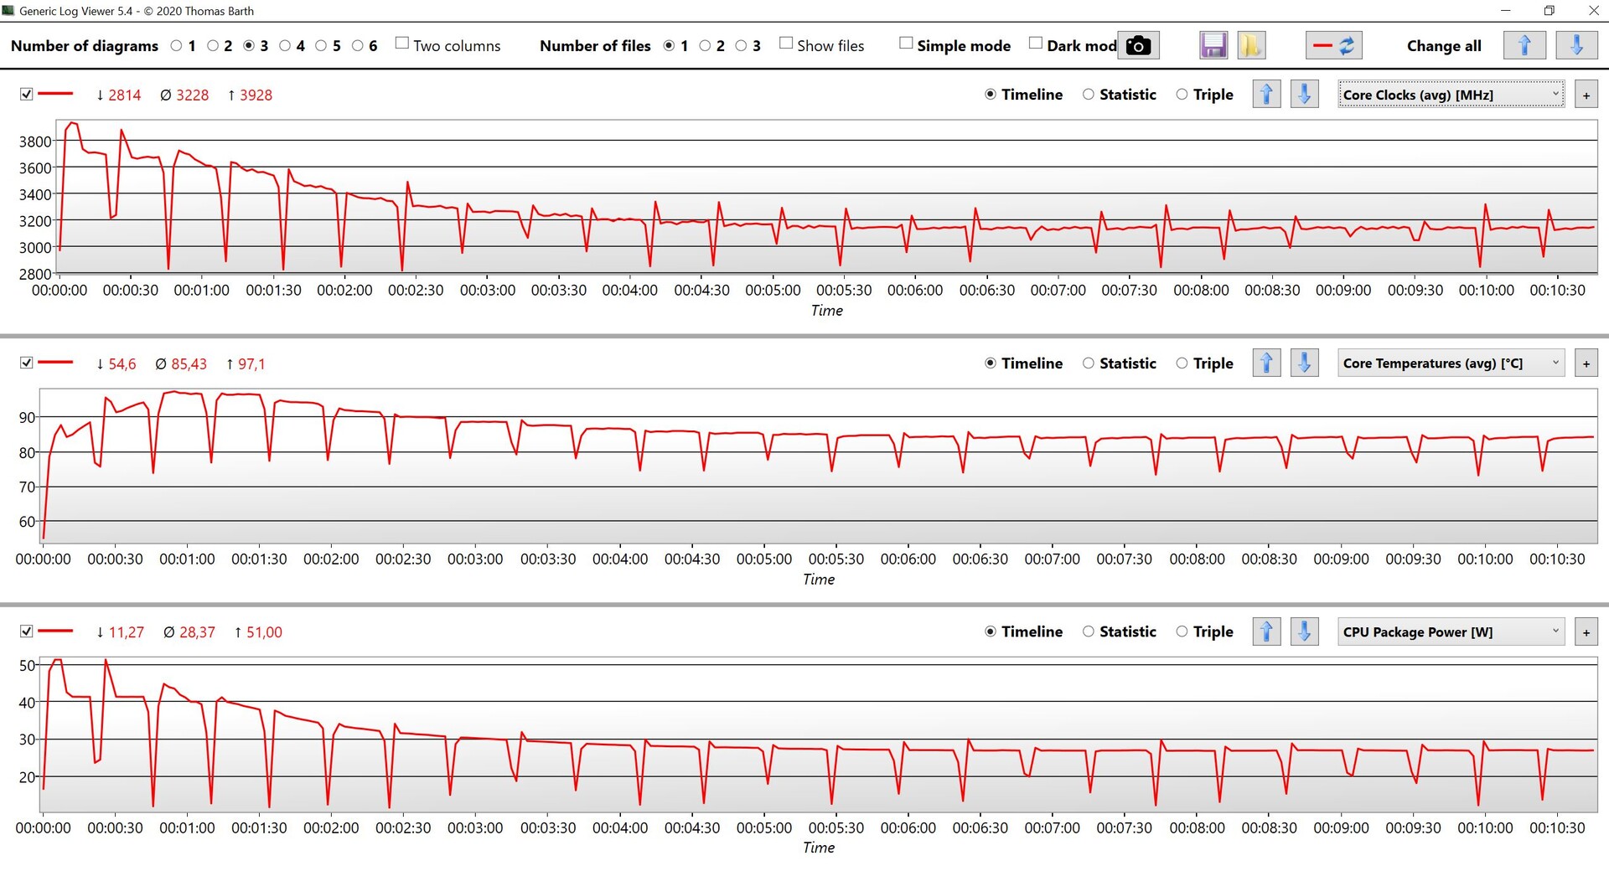Open files with the yellow folder icon
The image size is (1609, 871).
1250,45
